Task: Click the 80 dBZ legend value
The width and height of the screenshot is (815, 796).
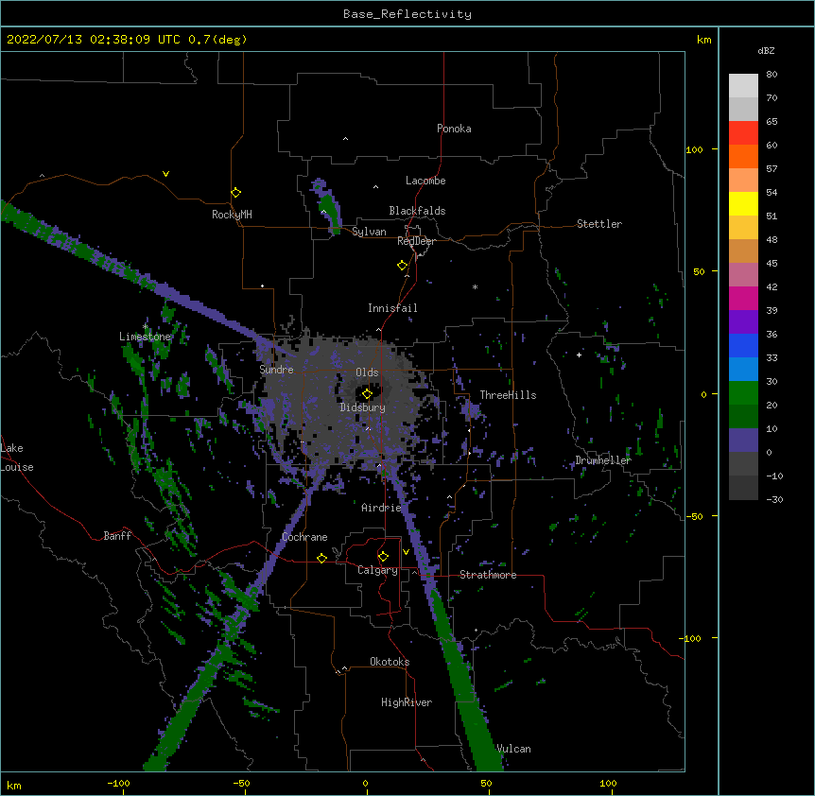Action: [772, 75]
